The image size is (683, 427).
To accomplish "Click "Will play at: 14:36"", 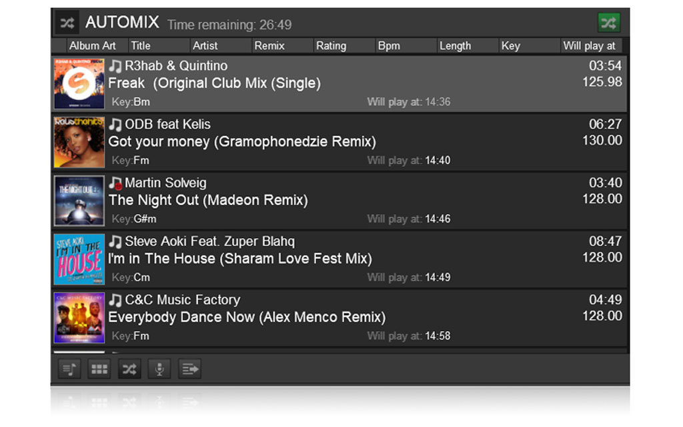I will click(409, 102).
